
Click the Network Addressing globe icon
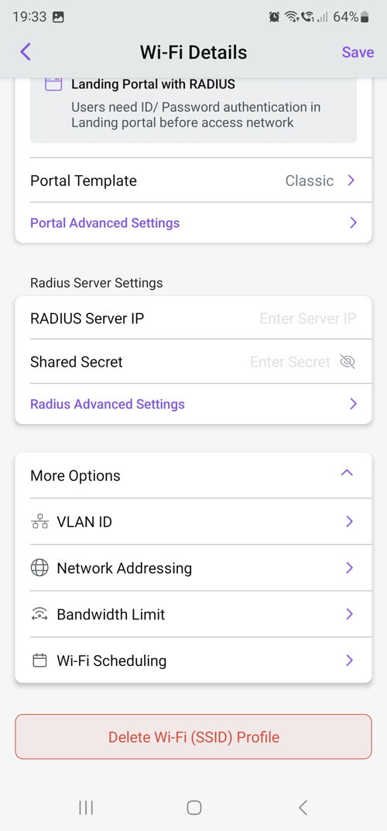click(39, 567)
